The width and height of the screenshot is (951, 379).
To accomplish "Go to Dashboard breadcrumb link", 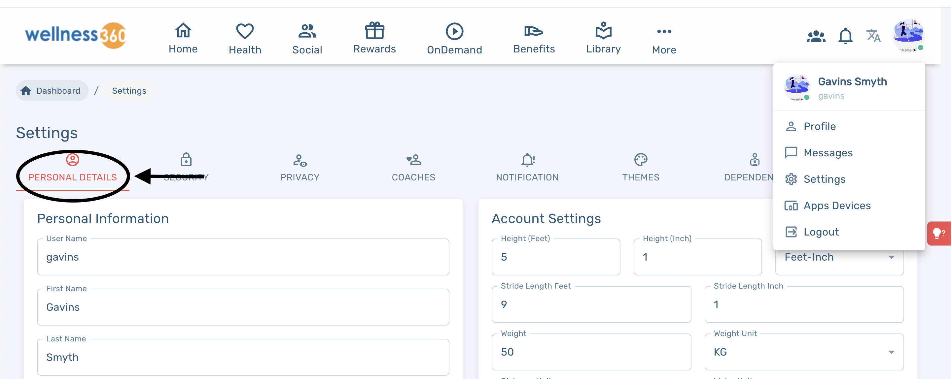I will pos(52,91).
